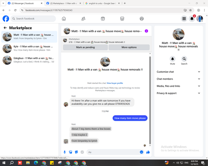Open the notifications bell with badge
Screen dimensions: 208x166
point(192,19)
